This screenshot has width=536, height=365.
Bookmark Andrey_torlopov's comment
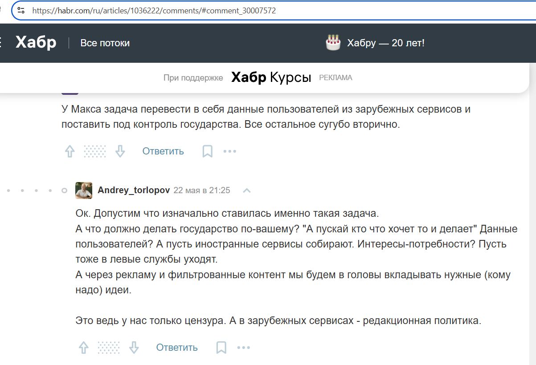(x=221, y=348)
